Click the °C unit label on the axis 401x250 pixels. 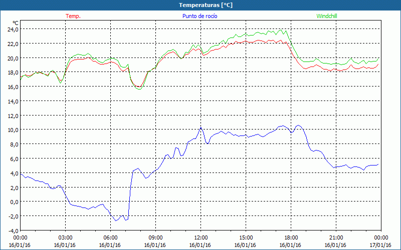point(16,22)
